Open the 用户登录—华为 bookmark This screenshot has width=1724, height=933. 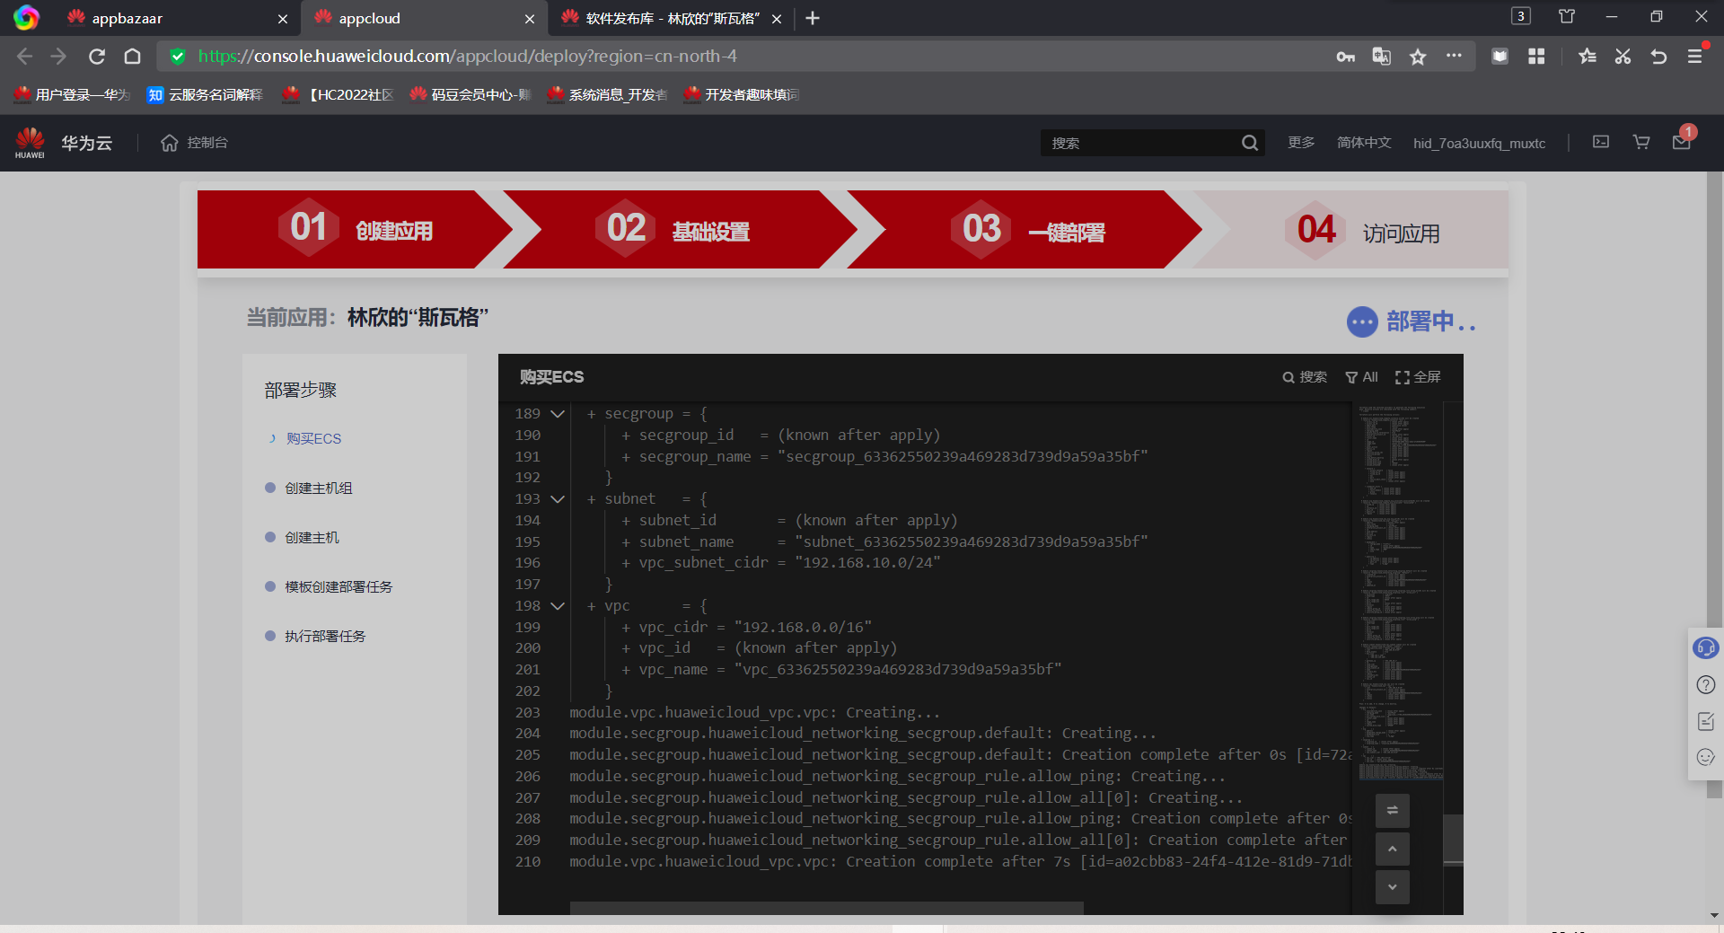[x=73, y=94]
